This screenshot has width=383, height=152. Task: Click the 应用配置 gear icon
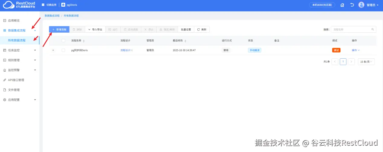(x=5, y=100)
